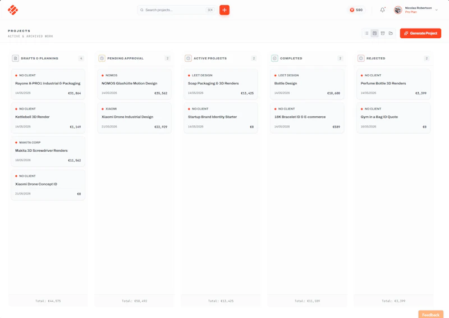Click the orange app logo
The height and width of the screenshot is (318, 449).
[13, 10]
